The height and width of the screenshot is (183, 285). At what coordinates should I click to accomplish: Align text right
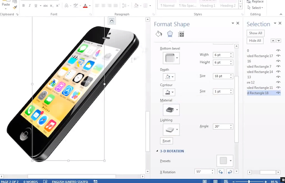pos(109,6)
